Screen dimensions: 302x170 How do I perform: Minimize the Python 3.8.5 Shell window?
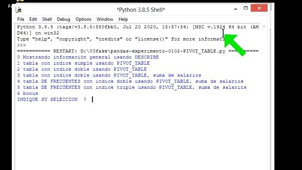[x=235, y=9]
